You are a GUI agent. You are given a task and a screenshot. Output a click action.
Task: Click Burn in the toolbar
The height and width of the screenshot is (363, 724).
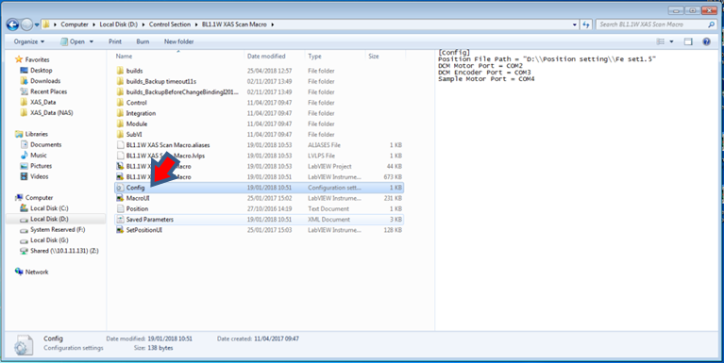(x=143, y=41)
